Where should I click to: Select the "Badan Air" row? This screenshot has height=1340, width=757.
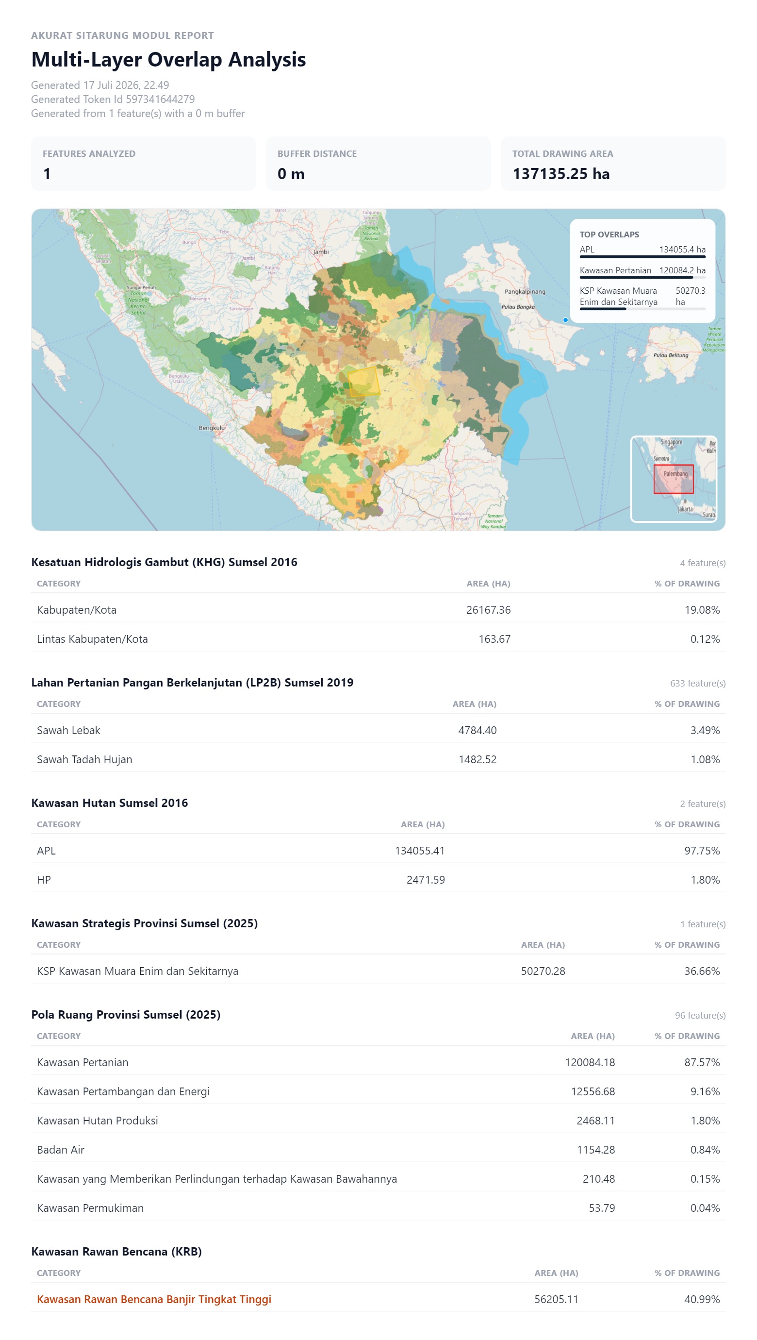click(378, 1150)
